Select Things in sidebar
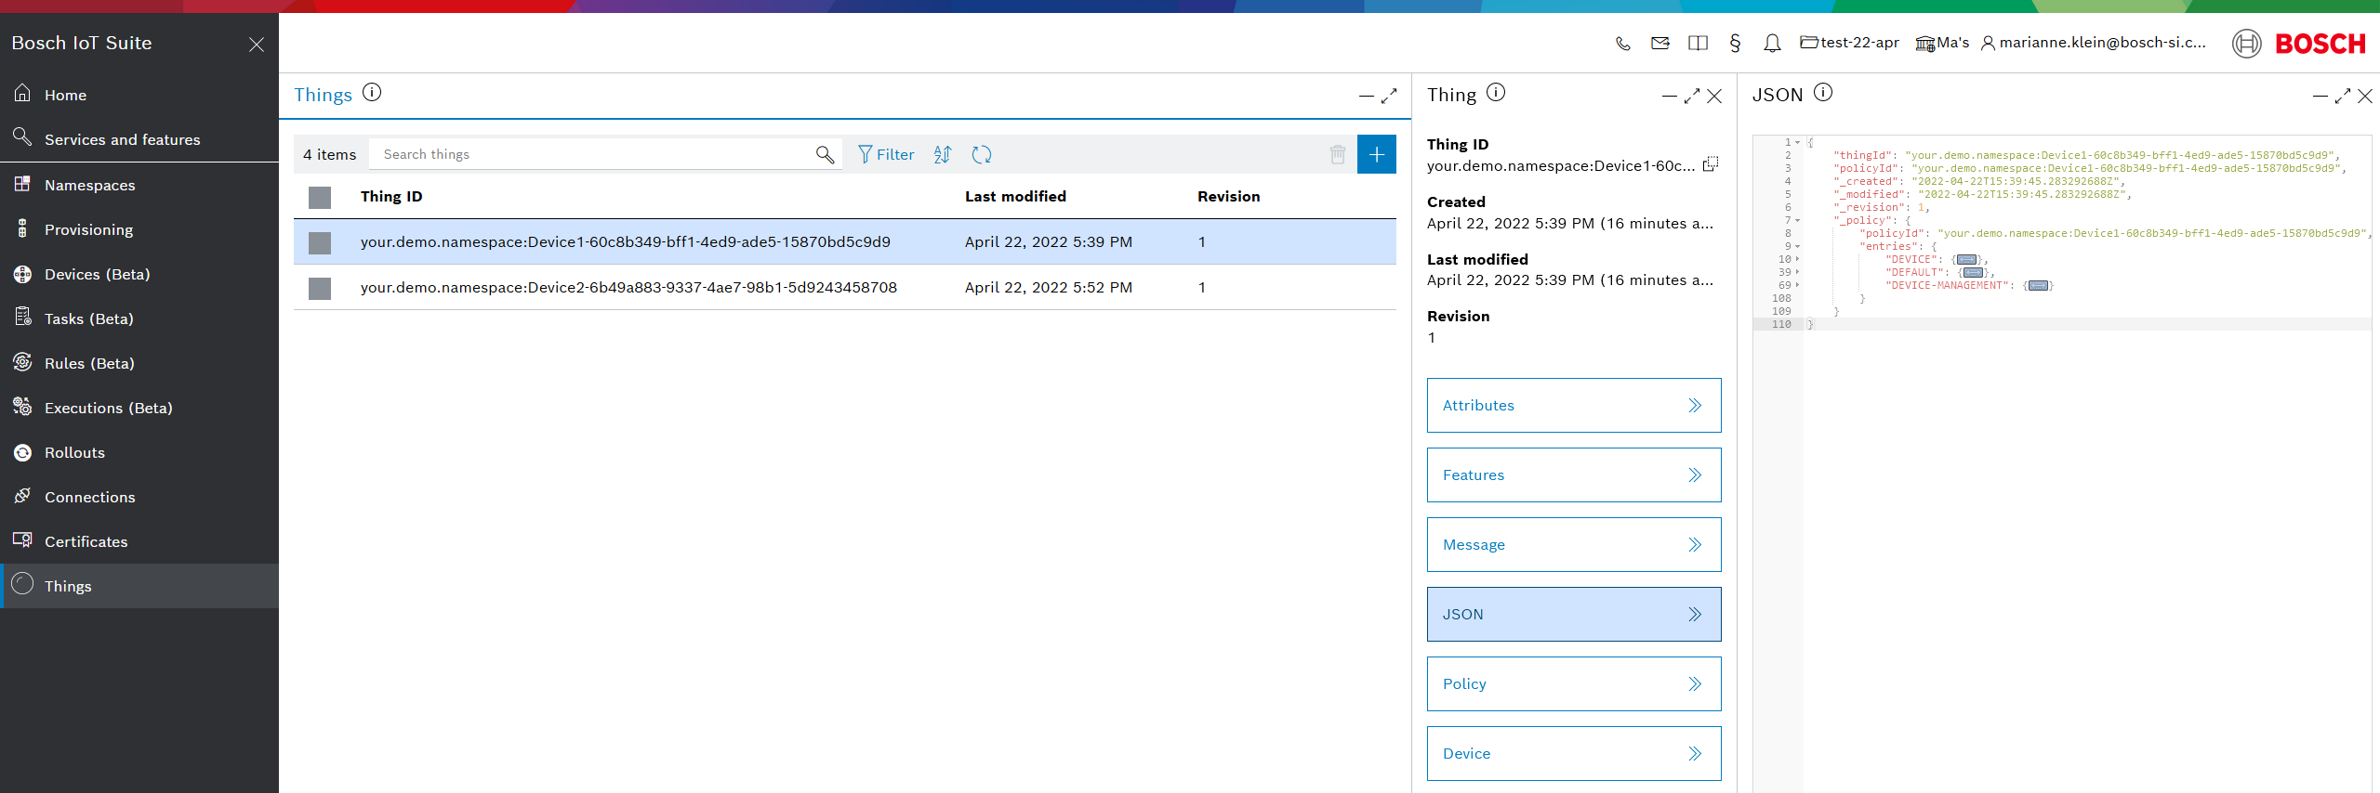Viewport: 2380px width, 793px height. (139, 586)
